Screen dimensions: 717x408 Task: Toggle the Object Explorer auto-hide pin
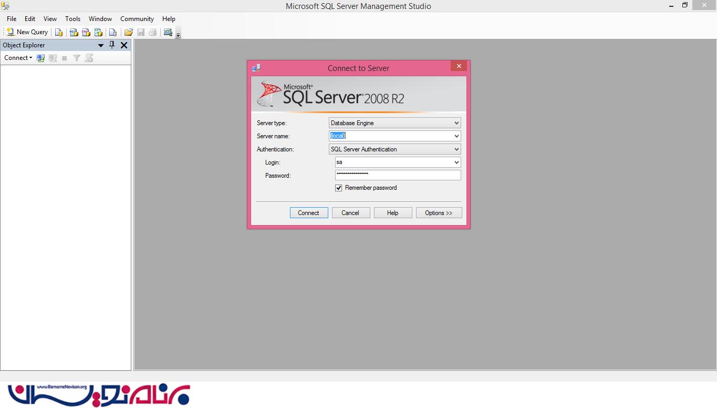[x=112, y=45]
